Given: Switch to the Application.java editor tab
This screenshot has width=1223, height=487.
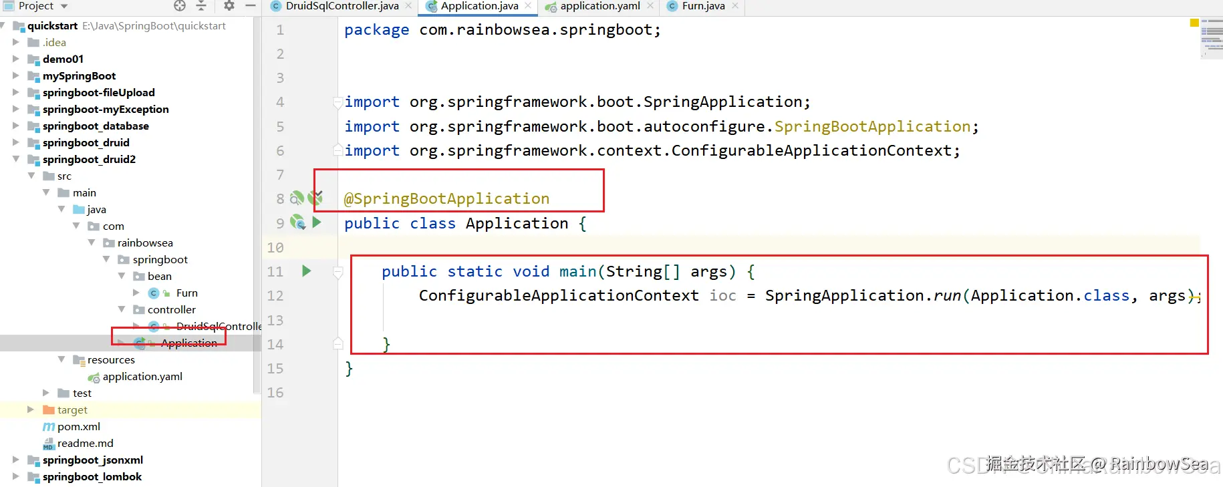Looking at the screenshot, I should click(x=479, y=6).
